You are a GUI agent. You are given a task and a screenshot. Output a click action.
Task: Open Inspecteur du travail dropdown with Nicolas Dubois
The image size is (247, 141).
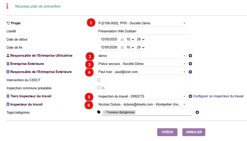coord(142,104)
